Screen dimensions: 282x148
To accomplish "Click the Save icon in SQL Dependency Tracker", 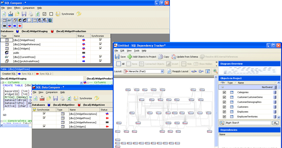I will [117, 57].
